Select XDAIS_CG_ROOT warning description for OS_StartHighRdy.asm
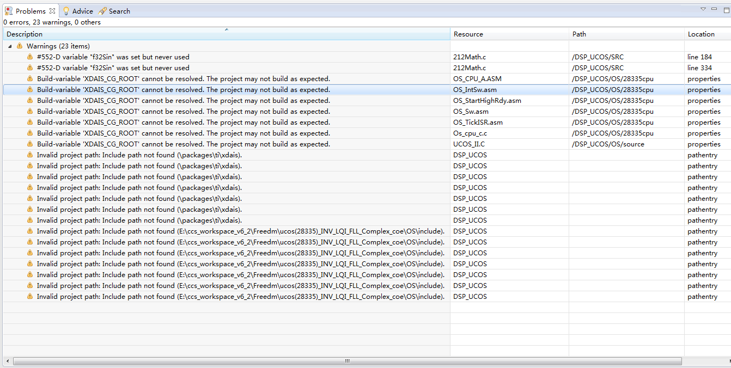 tap(184, 101)
